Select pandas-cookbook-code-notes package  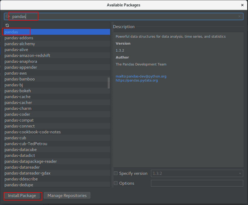click(57, 132)
